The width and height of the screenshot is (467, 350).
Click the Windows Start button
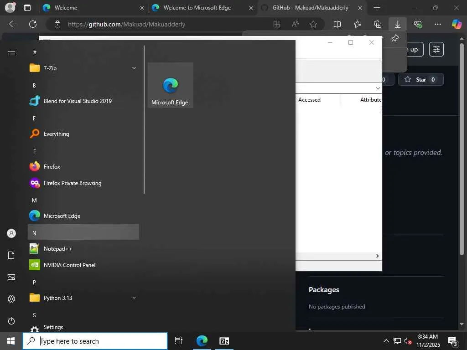click(11, 341)
